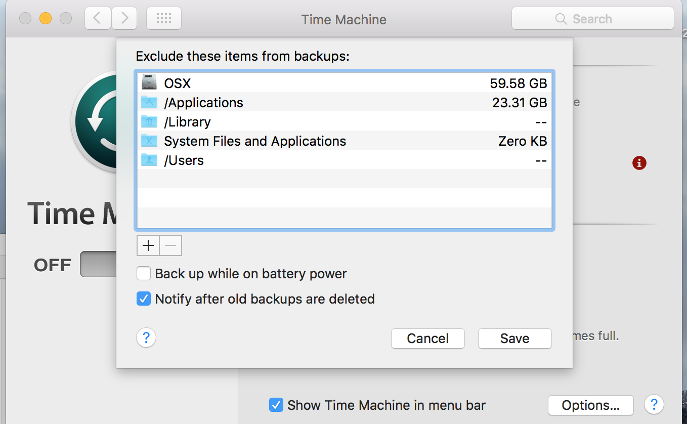Go forward with the right arrow button
Screen dimensions: 687x424
pos(124,19)
